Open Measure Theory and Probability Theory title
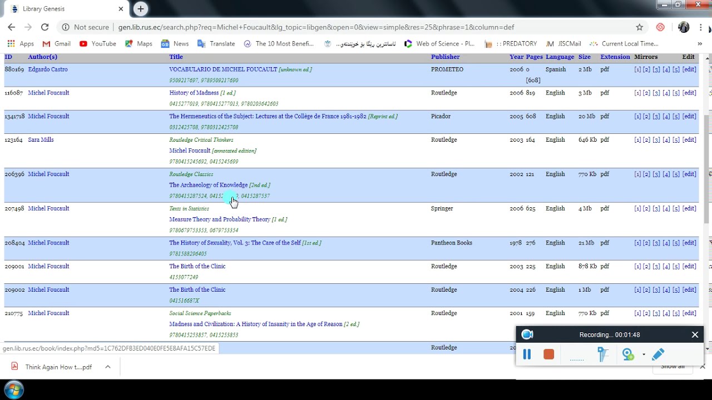Image resolution: width=712 pixels, height=400 pixels. click(x=220, y=219)
